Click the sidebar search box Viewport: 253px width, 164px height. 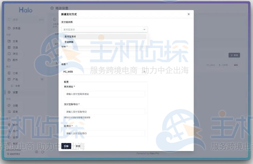point(26,19)
